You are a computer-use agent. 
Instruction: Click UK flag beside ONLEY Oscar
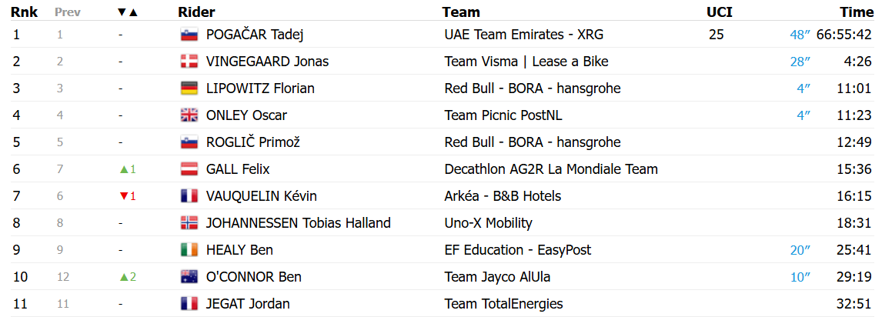pyautogui.click(x=189, y=115)
